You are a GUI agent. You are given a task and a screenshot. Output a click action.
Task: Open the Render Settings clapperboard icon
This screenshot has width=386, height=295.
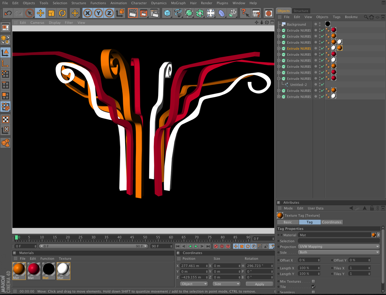tap(155, 13)
